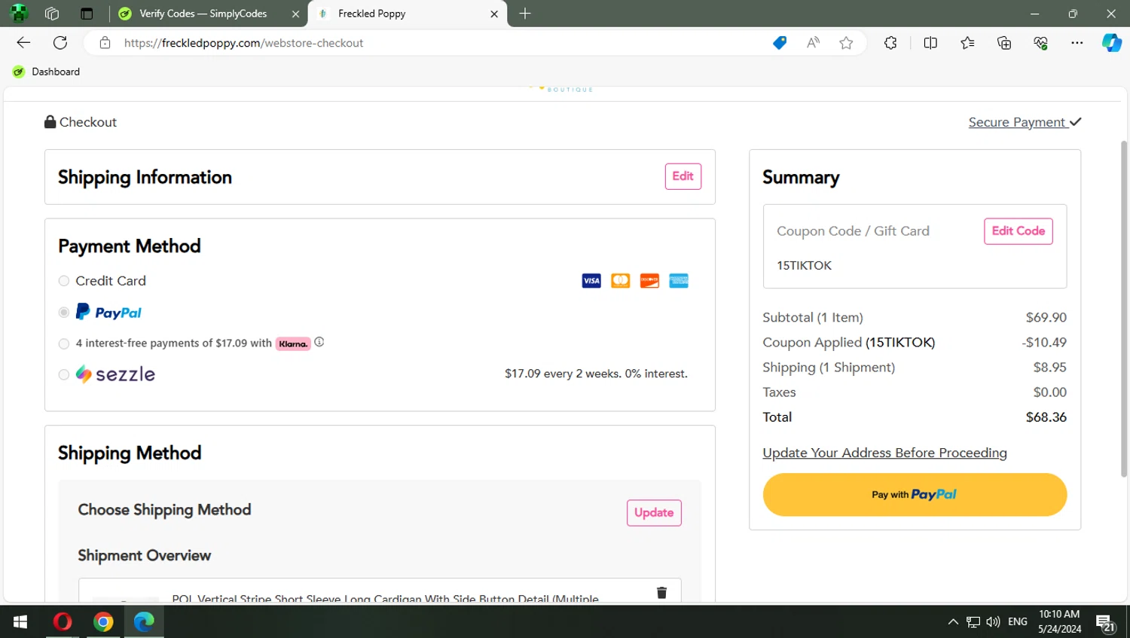The height and width of the screenshot is (638, 1130).
Task: Go back to the previous page
Action: 23,43
